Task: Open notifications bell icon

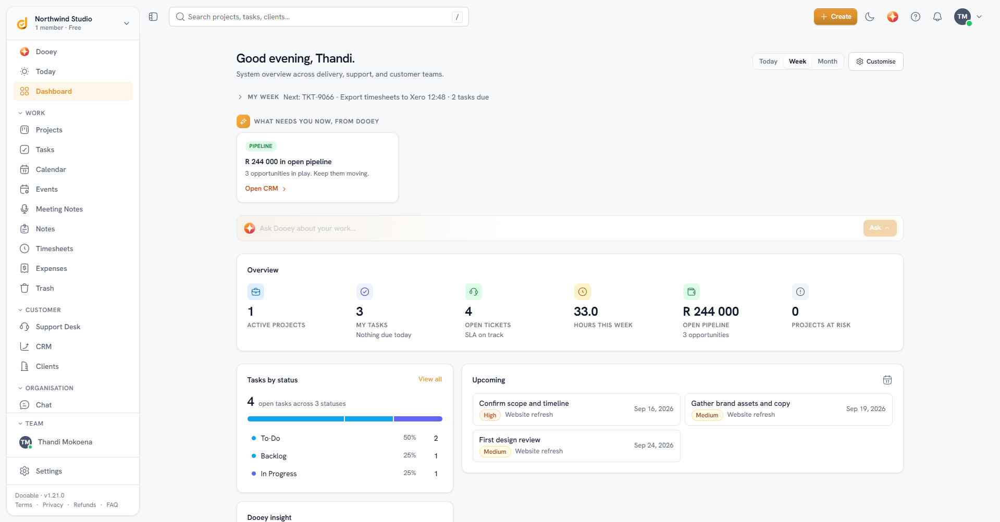Action: tap(937, 17)
